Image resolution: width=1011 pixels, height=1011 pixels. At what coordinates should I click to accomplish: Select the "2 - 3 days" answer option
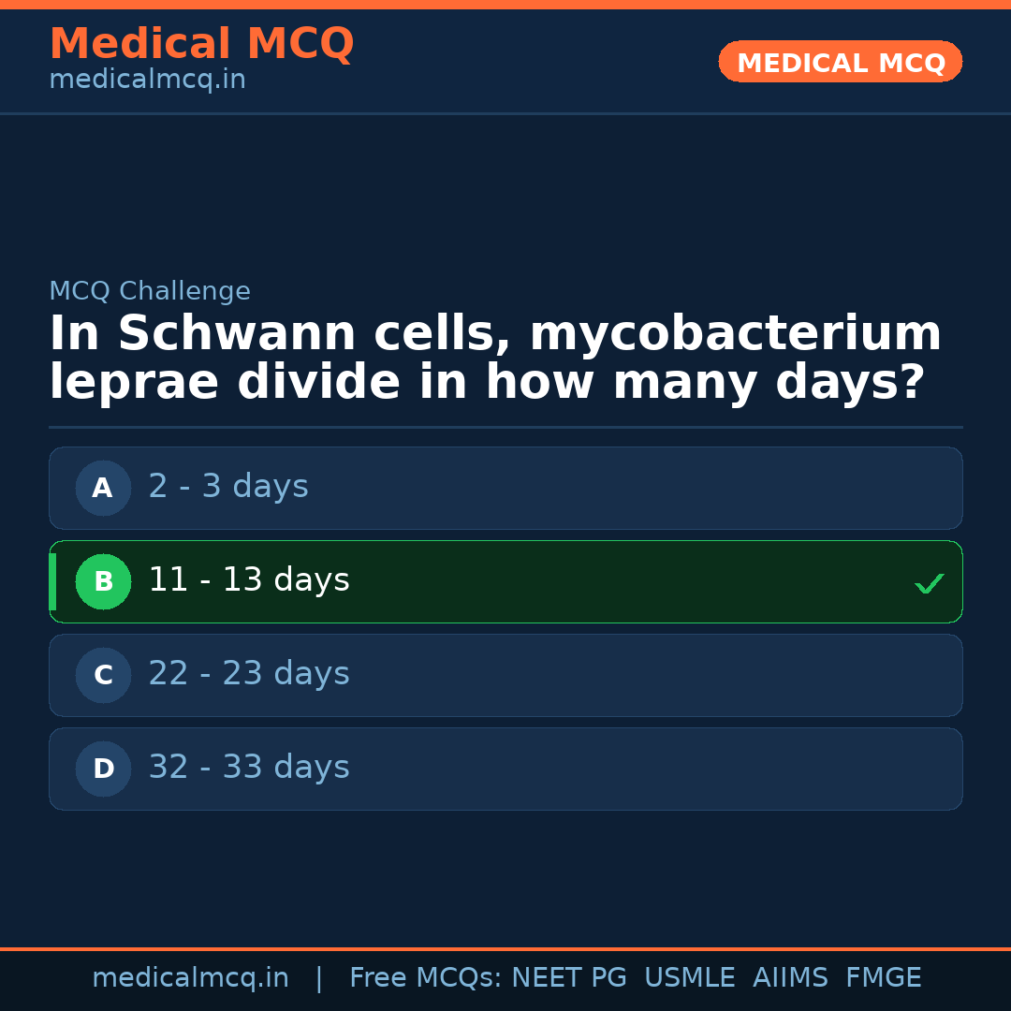pos(505,488)
